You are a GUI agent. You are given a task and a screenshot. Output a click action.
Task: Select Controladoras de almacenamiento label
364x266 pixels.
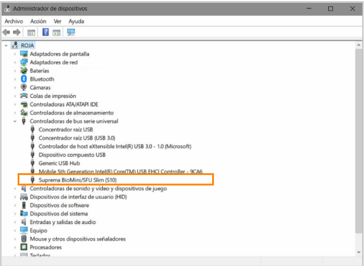(72, 113)
